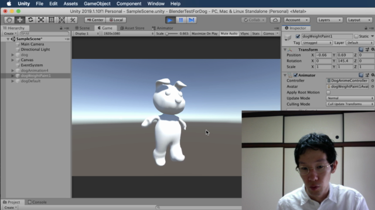Toggle Maximize On Play

coord(204,34)
